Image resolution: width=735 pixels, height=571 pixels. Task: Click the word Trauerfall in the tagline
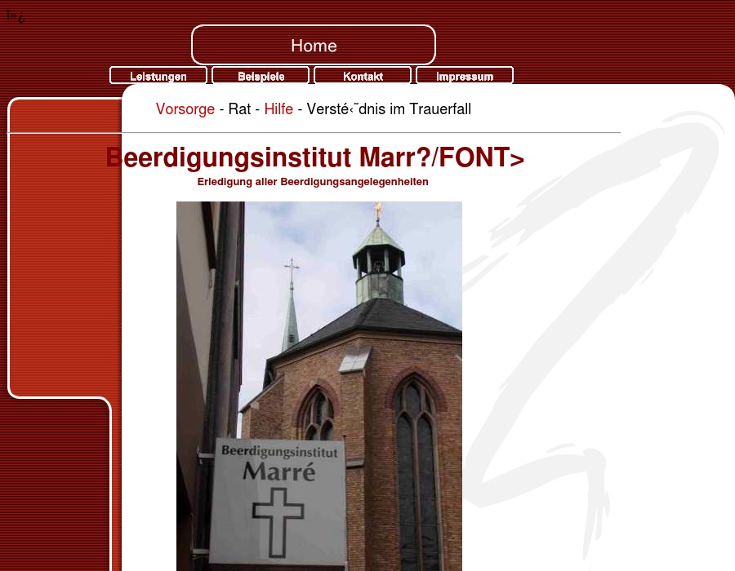(x=442, y=109)
